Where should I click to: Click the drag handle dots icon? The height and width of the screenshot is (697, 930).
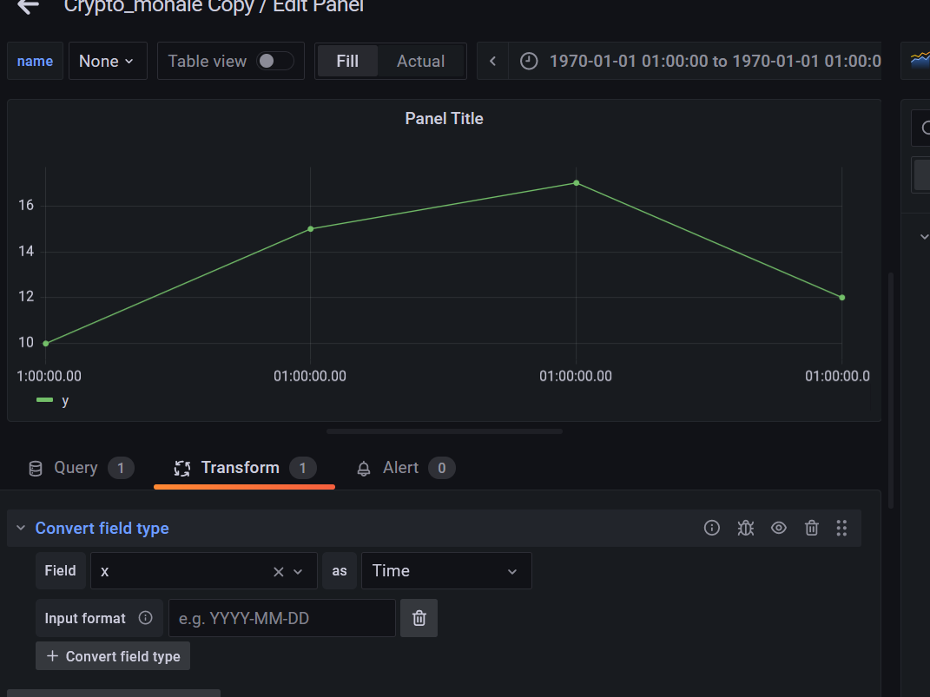tap(841, 528)
